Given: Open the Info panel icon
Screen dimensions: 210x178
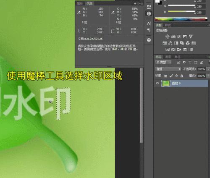Looking at the screenshot, I should [149, 13].
